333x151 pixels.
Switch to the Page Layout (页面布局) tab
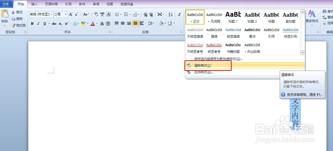pos(51,4)
